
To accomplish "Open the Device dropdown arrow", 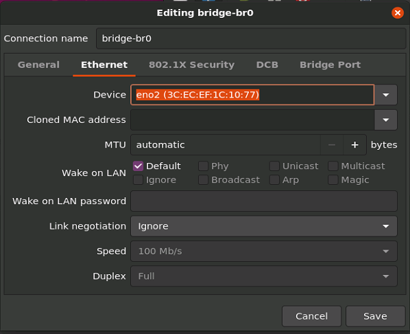I will point(386,95).
